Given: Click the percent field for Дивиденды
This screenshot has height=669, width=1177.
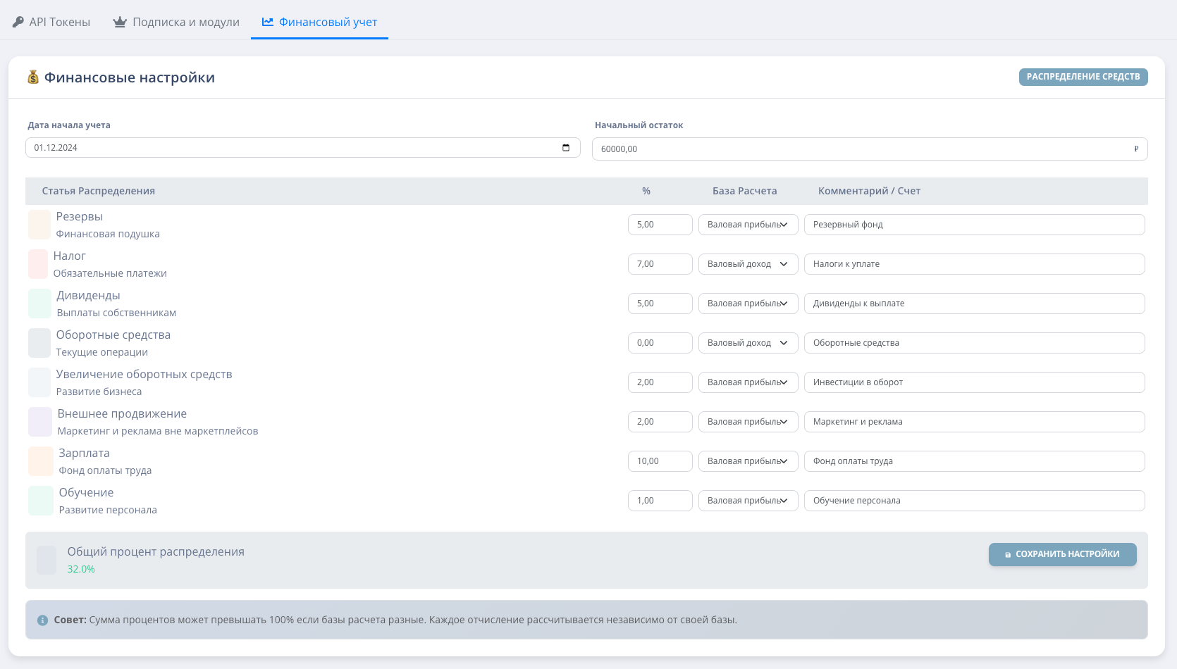Looking at the screenshot, I should click(660, 304).
